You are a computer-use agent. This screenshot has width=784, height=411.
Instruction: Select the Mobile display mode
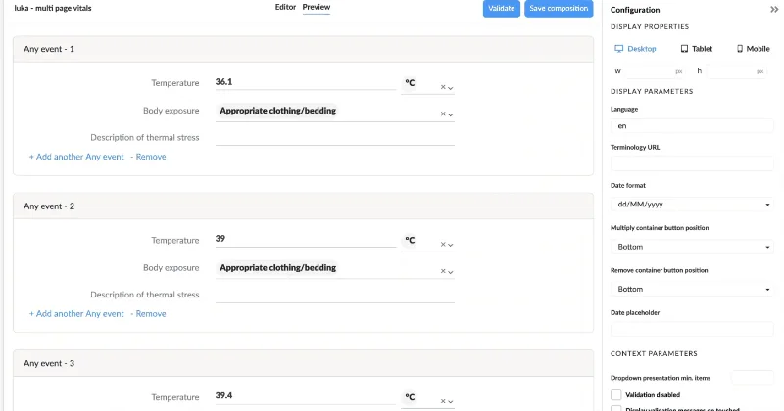coord(753,48)
